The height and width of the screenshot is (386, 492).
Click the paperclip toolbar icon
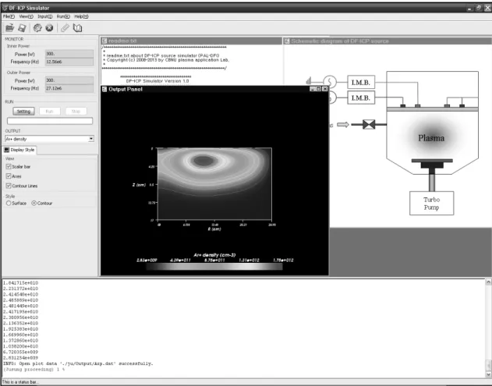point(65,28)
